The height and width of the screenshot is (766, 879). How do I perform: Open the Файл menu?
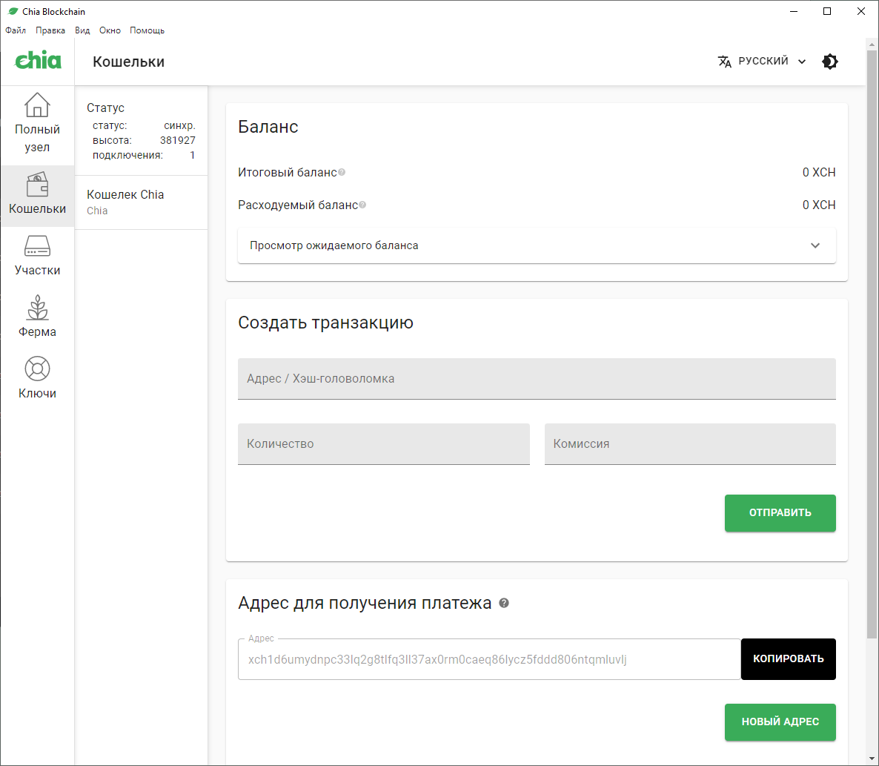pyautogui.click(x=16, y=30)
